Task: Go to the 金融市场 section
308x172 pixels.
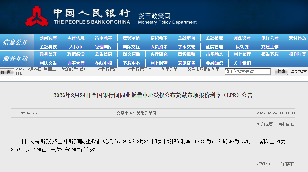Action: (186, 38)
